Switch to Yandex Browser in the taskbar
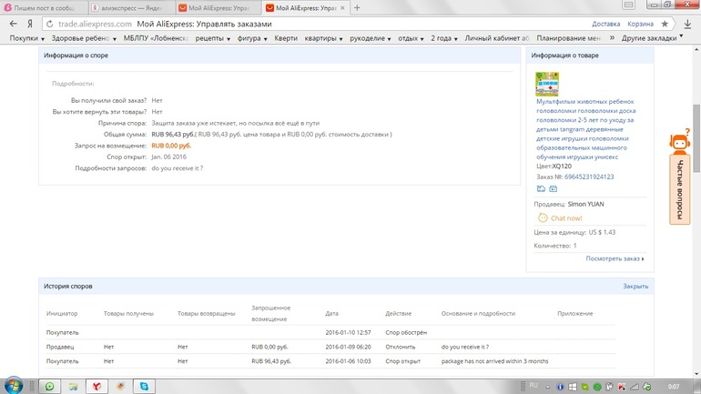The width and height of the screenshot is (701, 394). click(97, 386)
